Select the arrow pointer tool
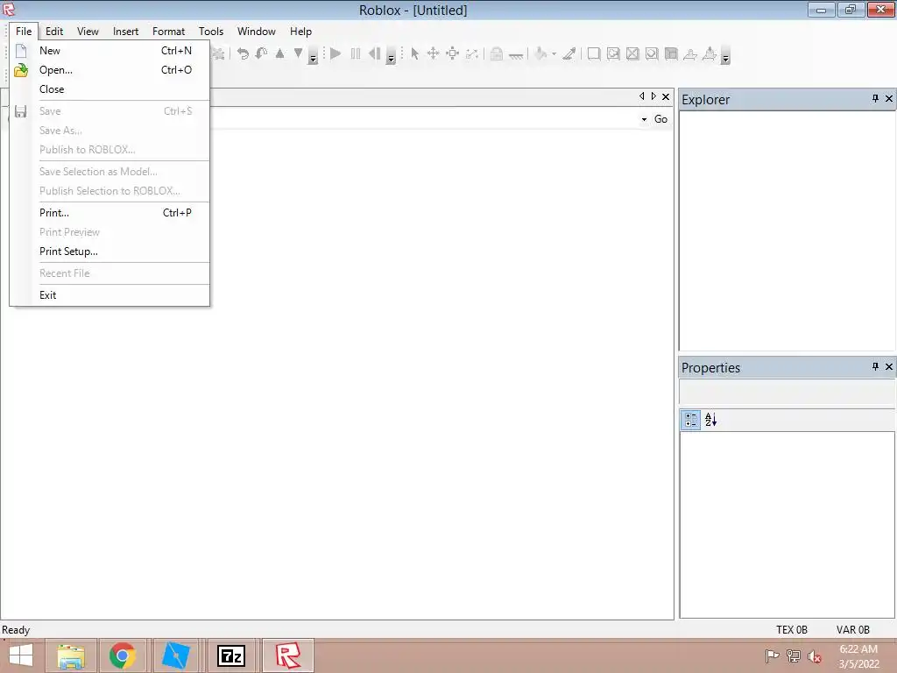This screenshot has height=673, width=897. coord(414,53)
